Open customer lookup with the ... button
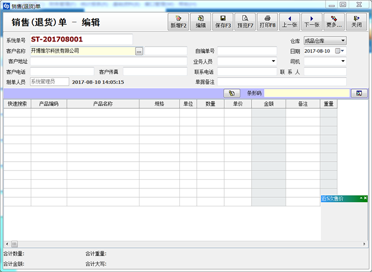This screenshot has height=272, width=372. click(139, 51)
